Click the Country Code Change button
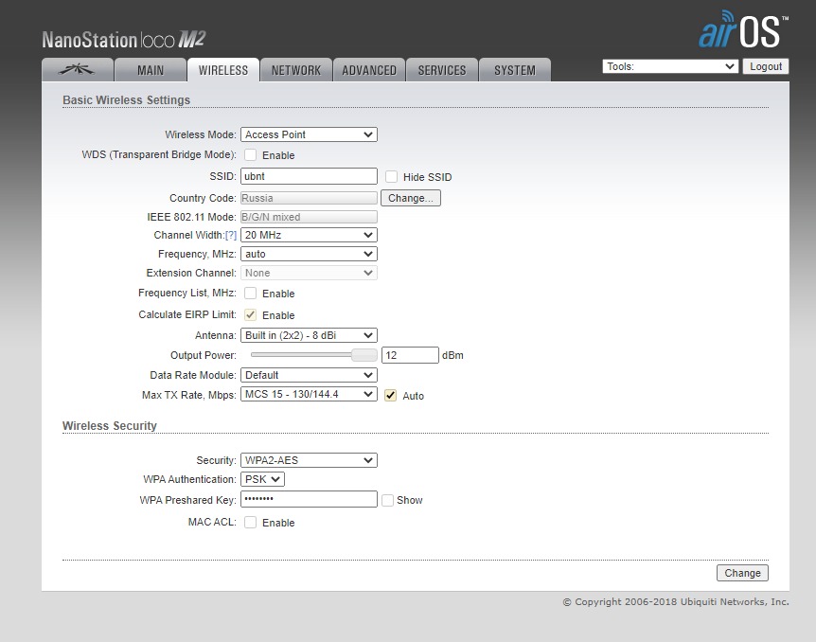The image size is (816, 642). (411, 198)
